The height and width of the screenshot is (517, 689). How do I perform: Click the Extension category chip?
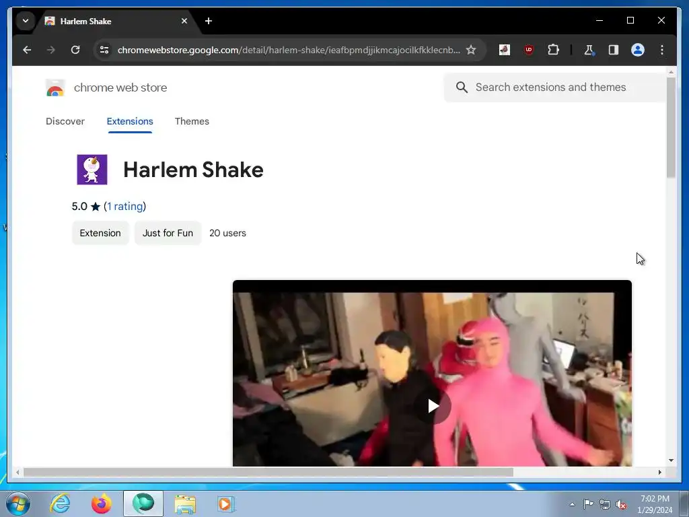tap(100, 233)
